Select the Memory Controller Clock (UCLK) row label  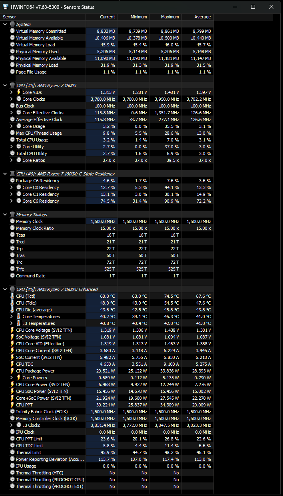click(x=46, y=418)
